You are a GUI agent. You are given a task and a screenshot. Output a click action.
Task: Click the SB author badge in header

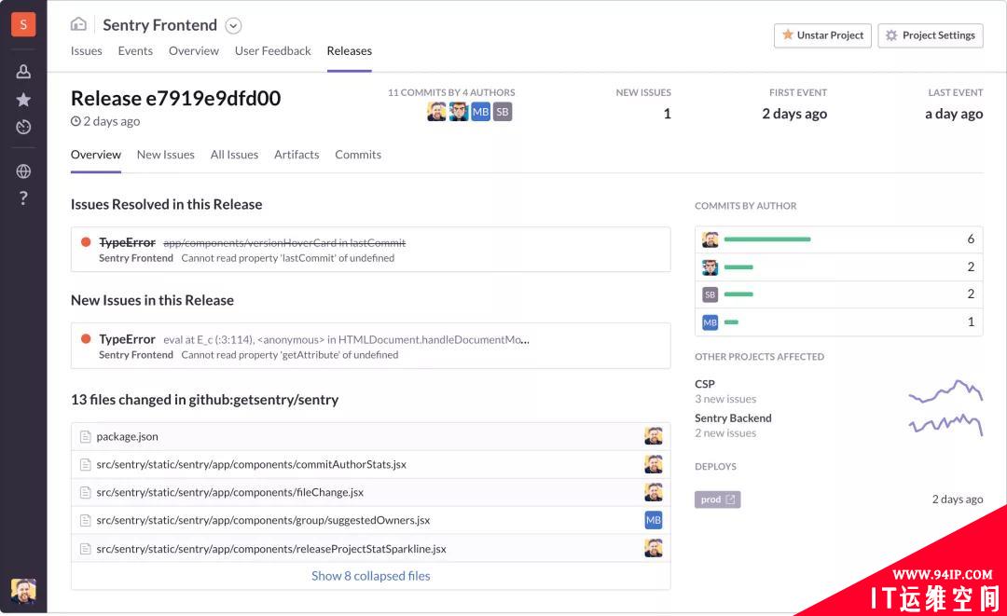(503, 112)
